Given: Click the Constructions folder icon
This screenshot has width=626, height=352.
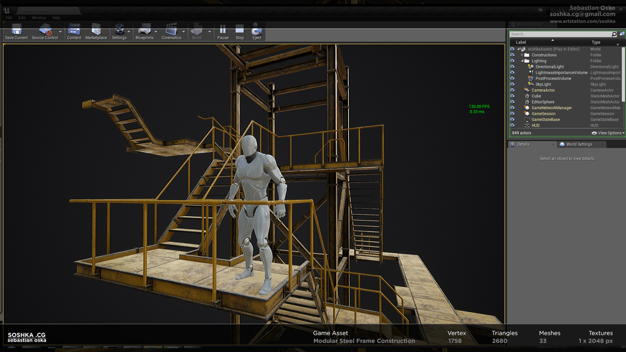Looking at the screenshot, I should pos(526,55).
